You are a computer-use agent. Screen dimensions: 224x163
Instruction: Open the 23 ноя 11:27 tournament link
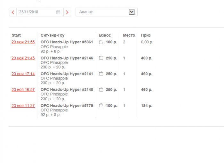23,106
